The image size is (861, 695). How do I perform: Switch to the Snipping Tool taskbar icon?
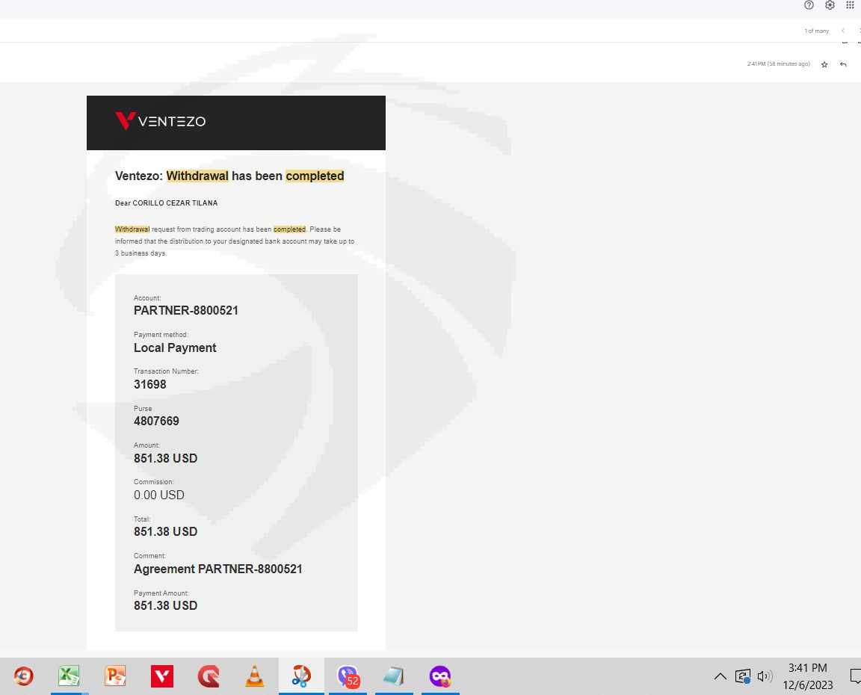301,676
